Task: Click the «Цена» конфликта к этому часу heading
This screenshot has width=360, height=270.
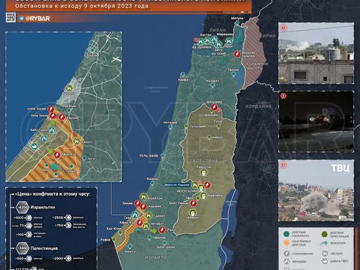Action: point(53,194)
